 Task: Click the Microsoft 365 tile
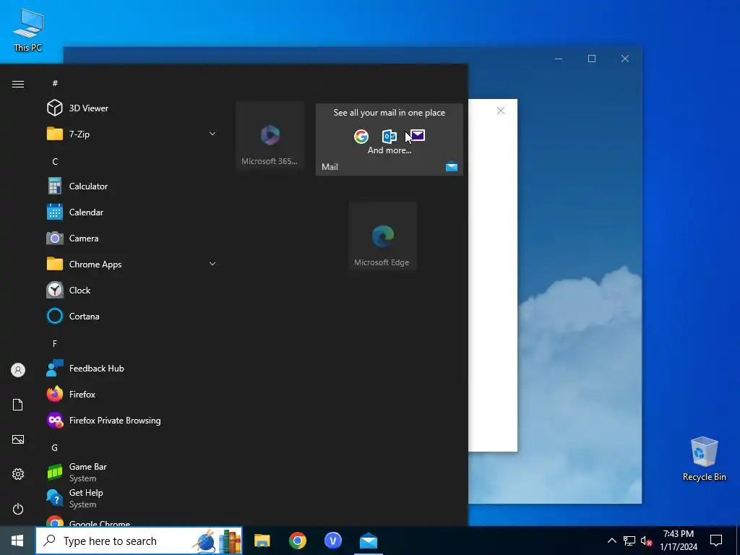pyautogui.click(x=270, y=135)
